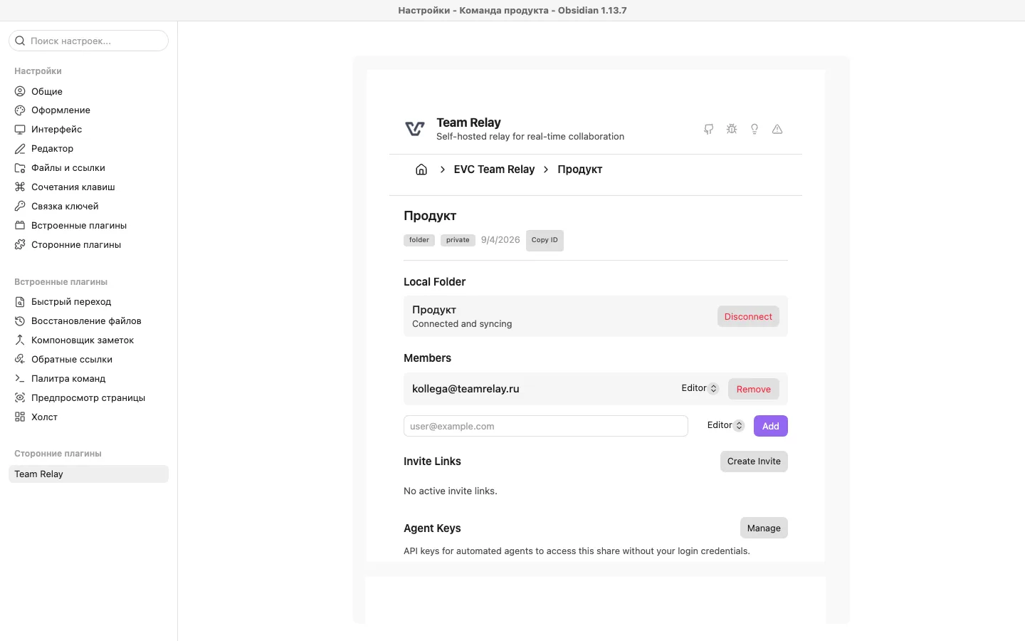Screen dimensions: 1025x641
Task: Click the agent API keys description text
Action: [x=577, y=551]
